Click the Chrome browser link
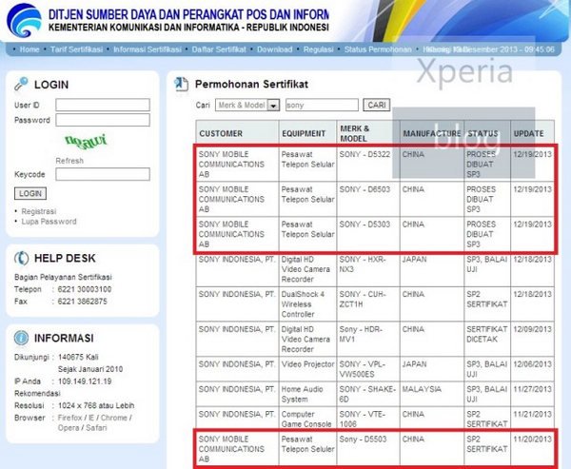 pos(114,418)
